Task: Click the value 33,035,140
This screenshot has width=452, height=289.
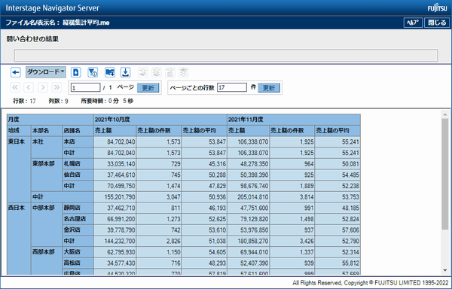Action: (x=121, y=164)
